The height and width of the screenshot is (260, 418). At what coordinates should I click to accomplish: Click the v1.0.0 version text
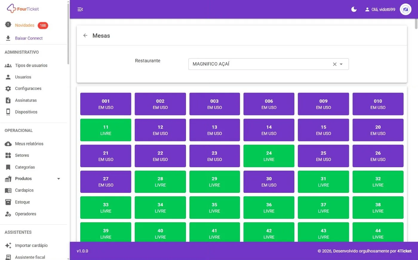point(82,251)
